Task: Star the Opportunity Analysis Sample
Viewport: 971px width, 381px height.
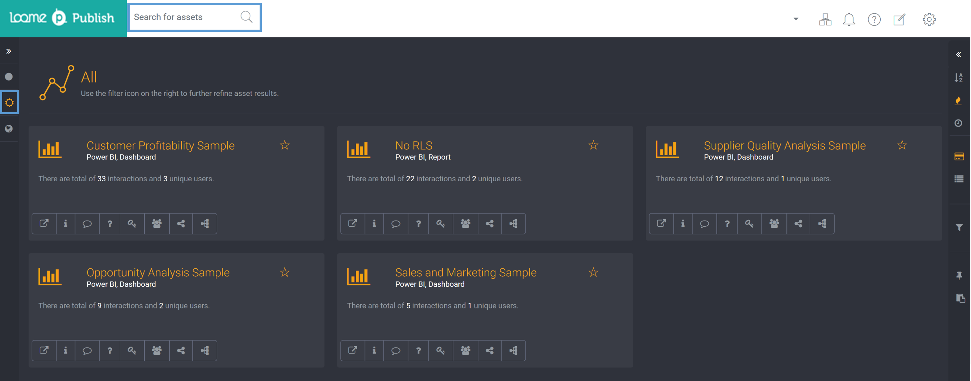Action: (x=284, y=272)
